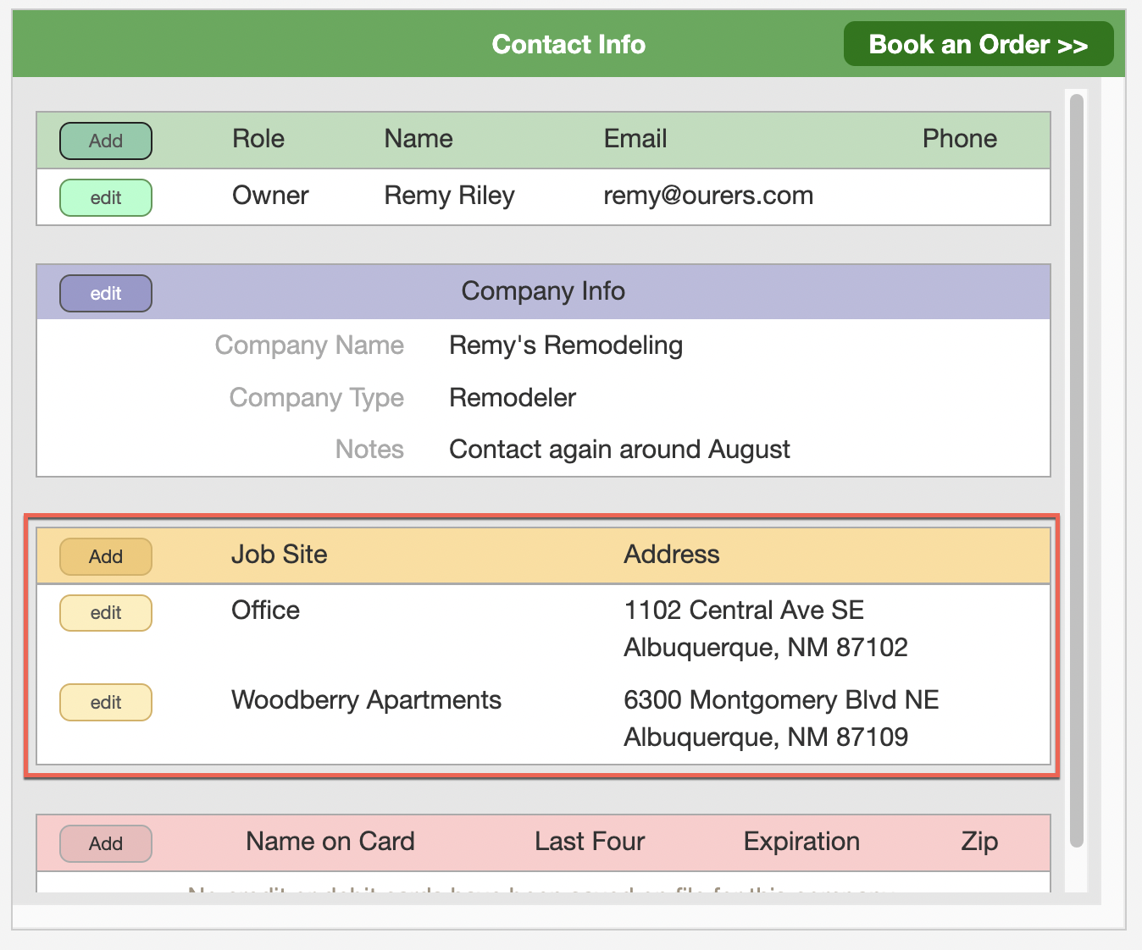1142x950 pixels.
Task: Add a new contact in the Role table
Action: pos(106,141)
